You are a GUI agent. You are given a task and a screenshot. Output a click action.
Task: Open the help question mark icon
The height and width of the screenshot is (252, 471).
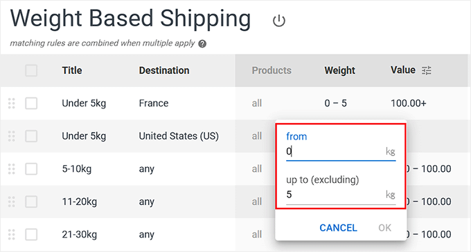[x=202, y=44]
